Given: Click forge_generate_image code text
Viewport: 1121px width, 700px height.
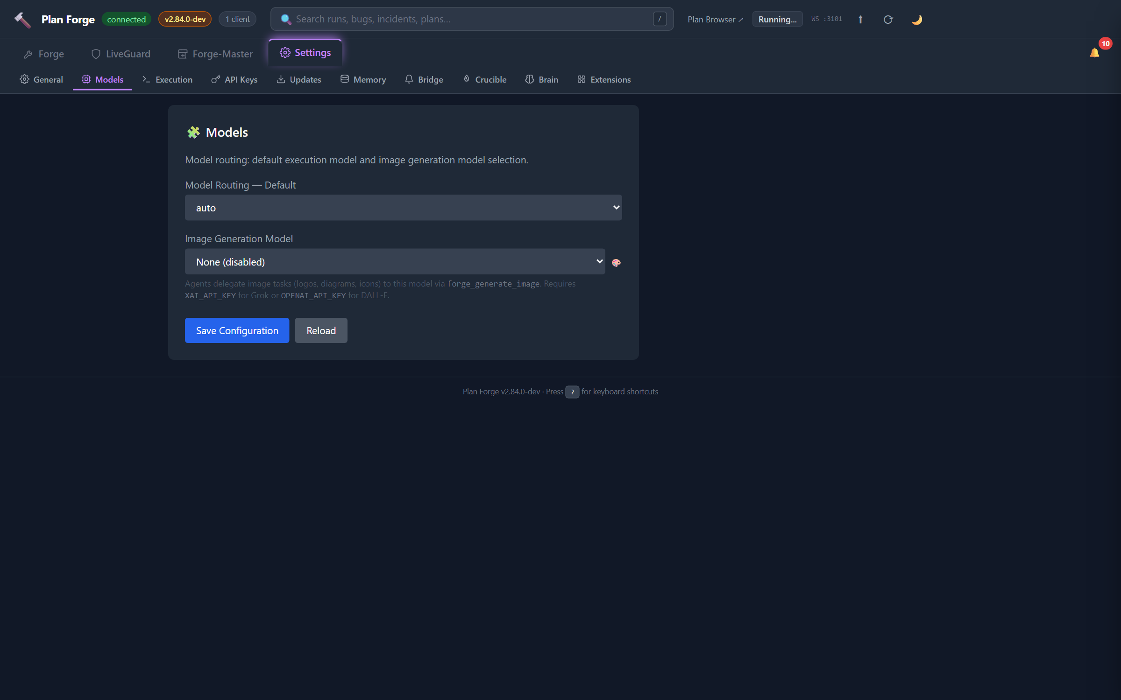Looking at the screenshot, I should (493, 284).
